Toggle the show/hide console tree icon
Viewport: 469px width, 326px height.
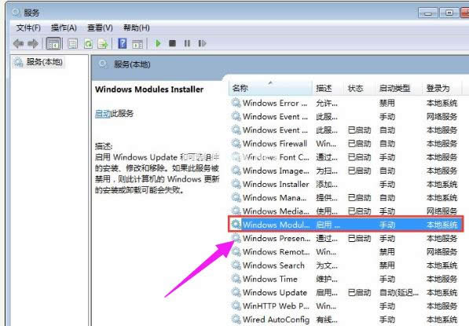coord(53,44)
